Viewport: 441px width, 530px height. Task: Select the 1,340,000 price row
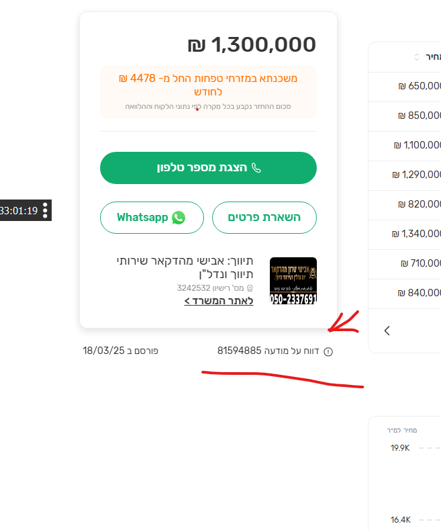pos(417,234)
